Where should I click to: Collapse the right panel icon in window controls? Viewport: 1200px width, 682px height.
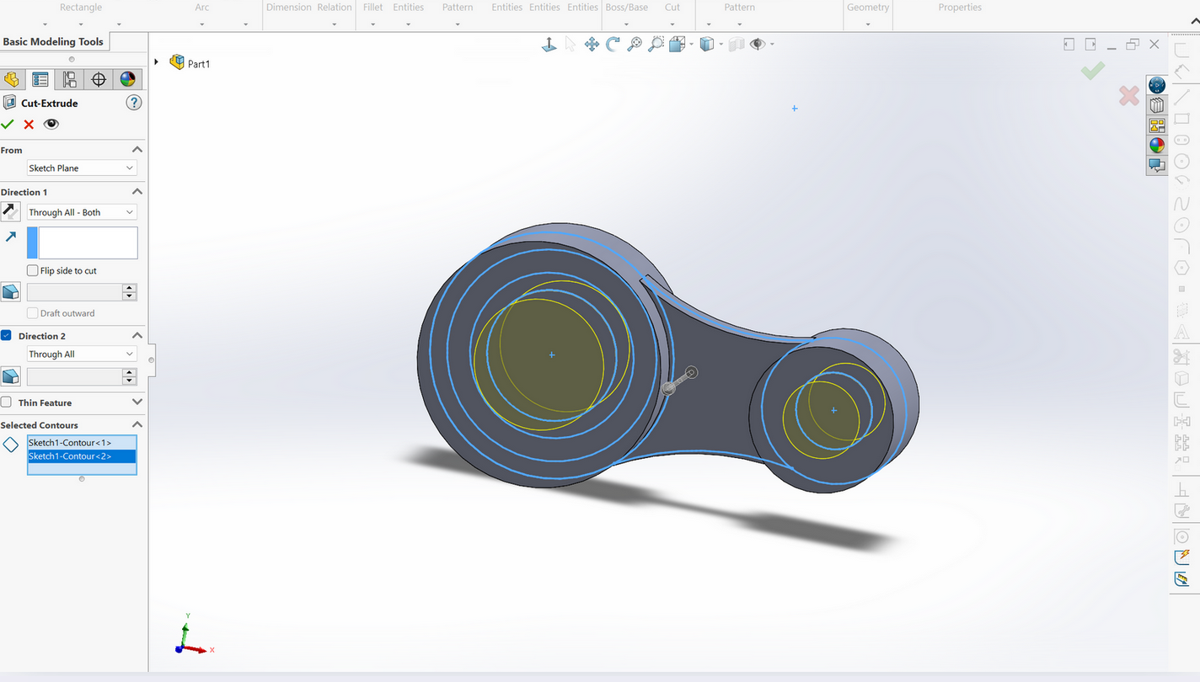click(x=1090, y=45)
